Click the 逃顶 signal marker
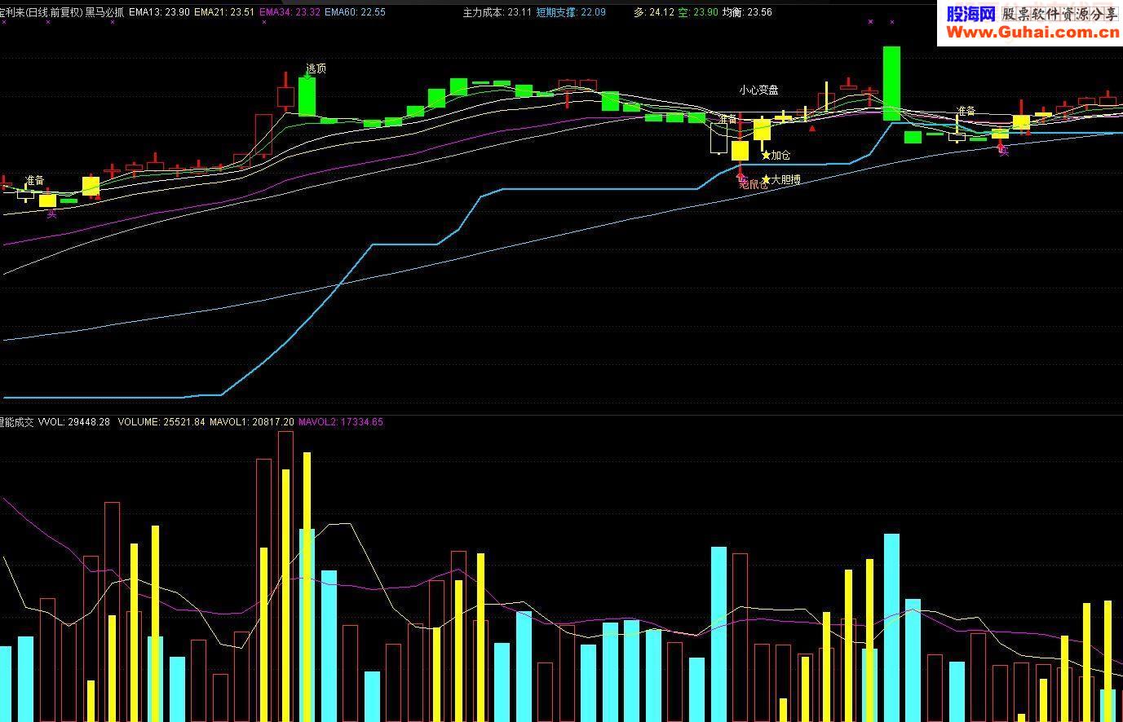1123x722 pixels. [316, 68]
